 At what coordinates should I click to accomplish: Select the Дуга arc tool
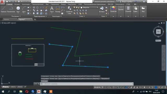(24, 9)
